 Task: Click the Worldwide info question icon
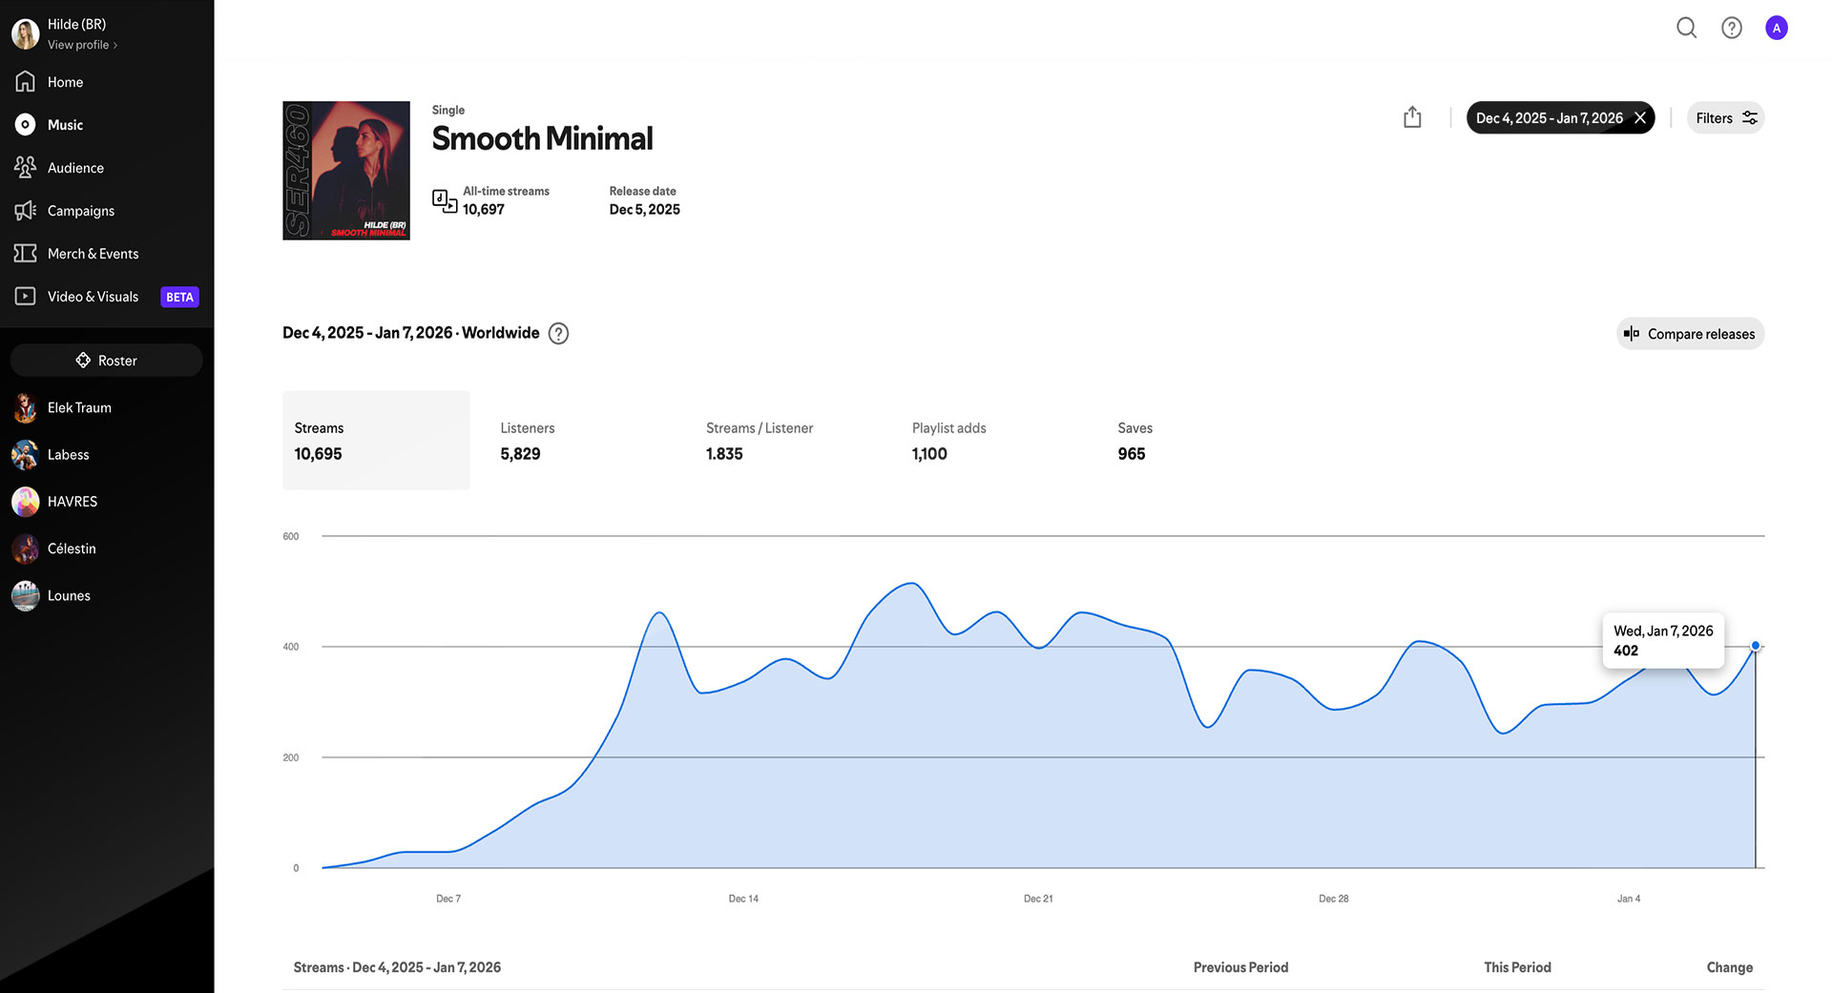tap(558, 333)
